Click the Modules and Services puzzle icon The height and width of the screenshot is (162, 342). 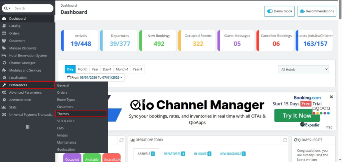tap(4, 70)
